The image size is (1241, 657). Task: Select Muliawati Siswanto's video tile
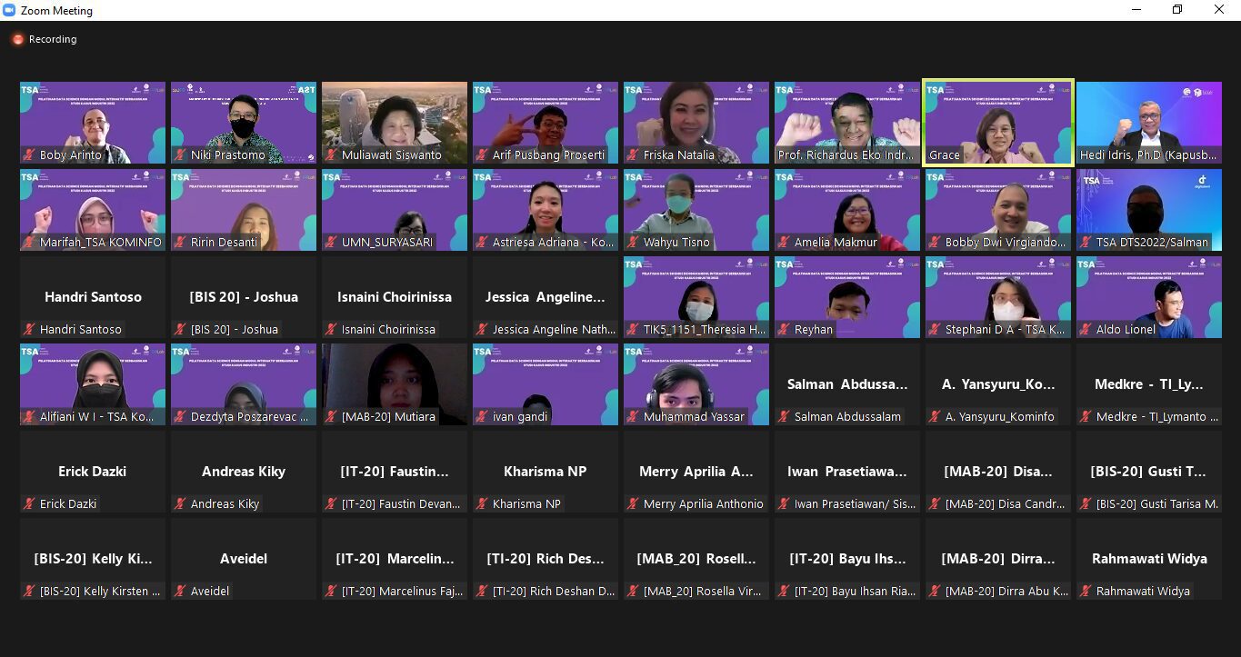coord(395,120)
